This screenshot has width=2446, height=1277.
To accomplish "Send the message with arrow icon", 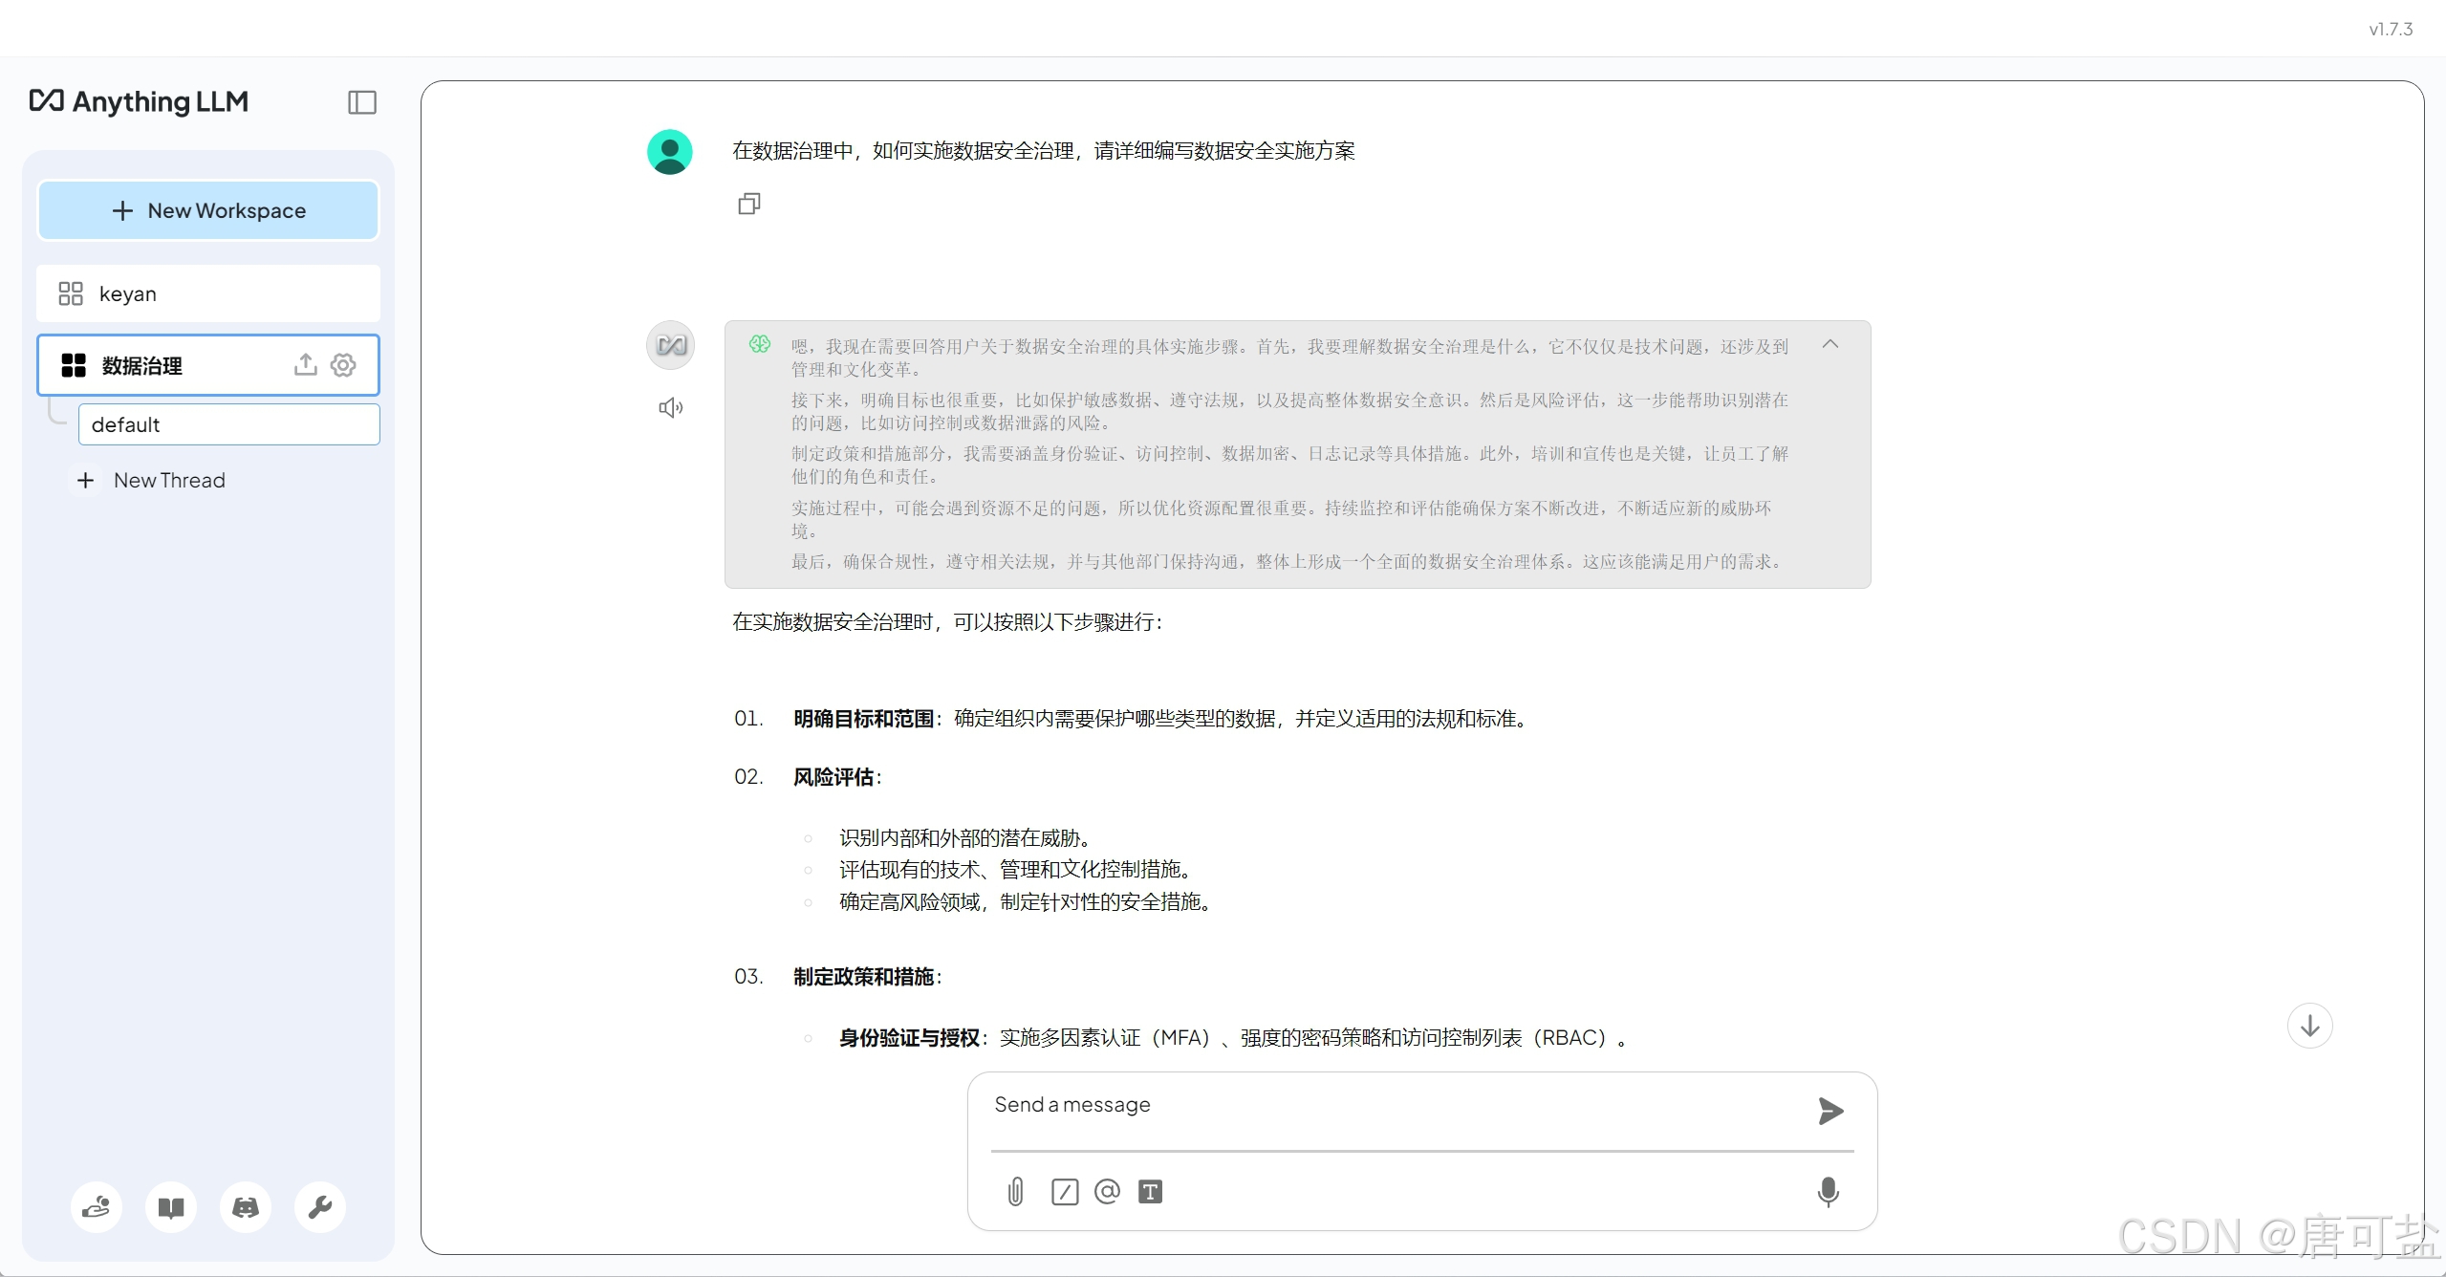I will (1829, 1111).
